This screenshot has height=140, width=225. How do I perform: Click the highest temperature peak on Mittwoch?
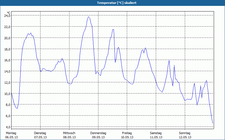coord(89,17)
